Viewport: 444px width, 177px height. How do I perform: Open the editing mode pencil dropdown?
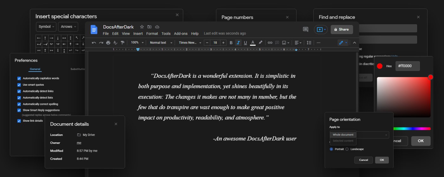click(343, 43)
